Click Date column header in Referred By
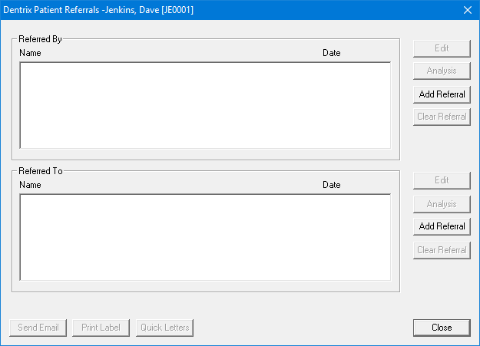The image size is (480, 346). coord(331,53)
